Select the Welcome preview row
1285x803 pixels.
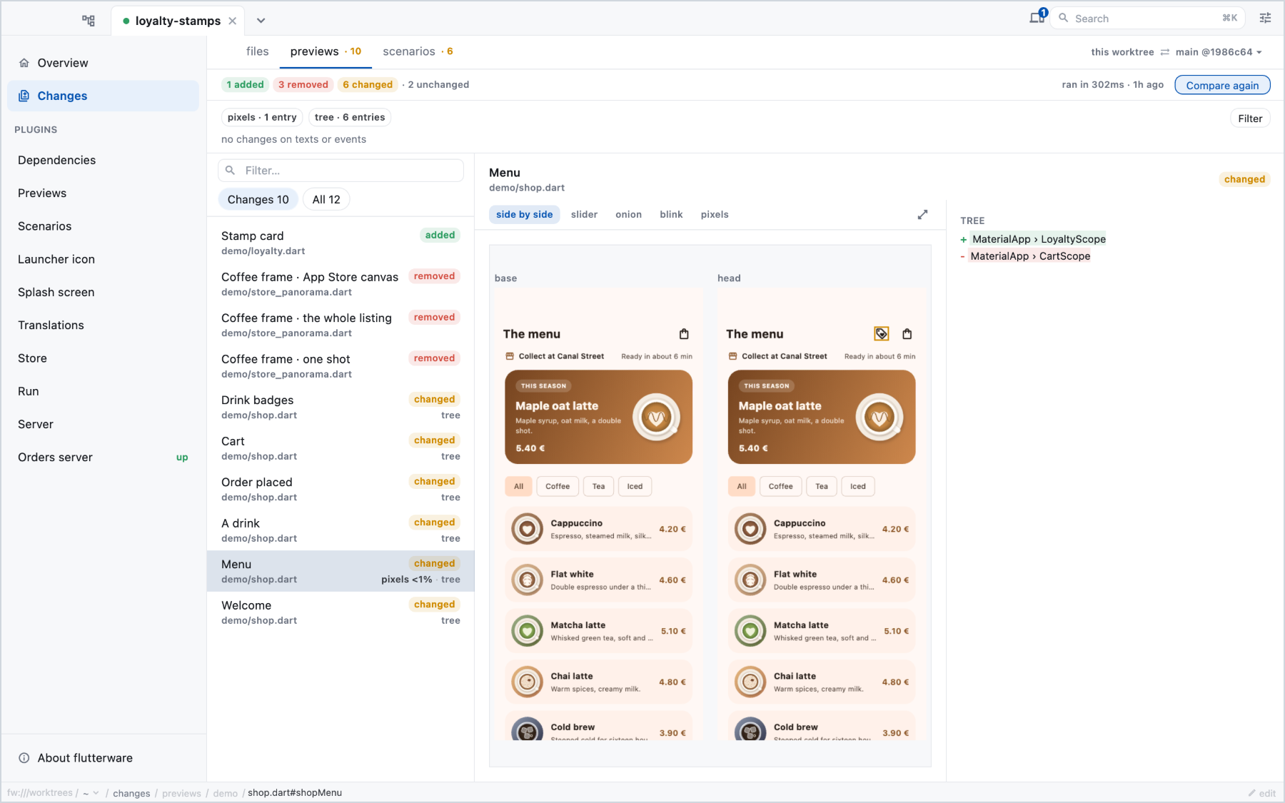(341, 612)
